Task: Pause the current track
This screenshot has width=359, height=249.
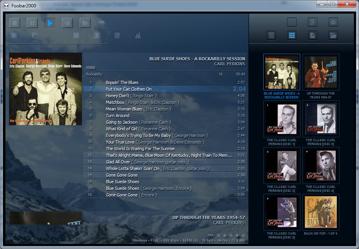Action: click(32, 23)
